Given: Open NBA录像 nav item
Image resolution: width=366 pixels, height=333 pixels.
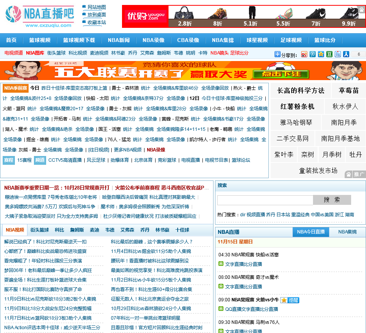Looking at the screenshot, I should tap(153, 40).
